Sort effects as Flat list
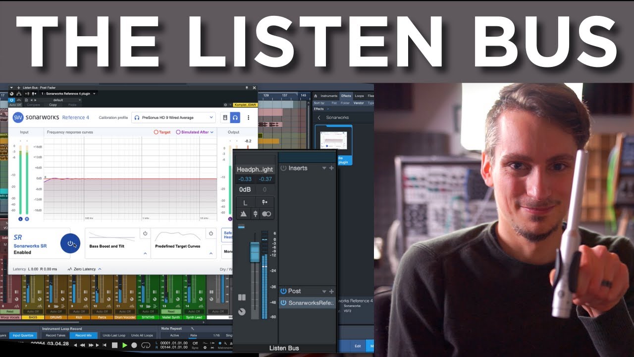Image resolution: width=634 pixels, height=357 pixels. point(334,103)
